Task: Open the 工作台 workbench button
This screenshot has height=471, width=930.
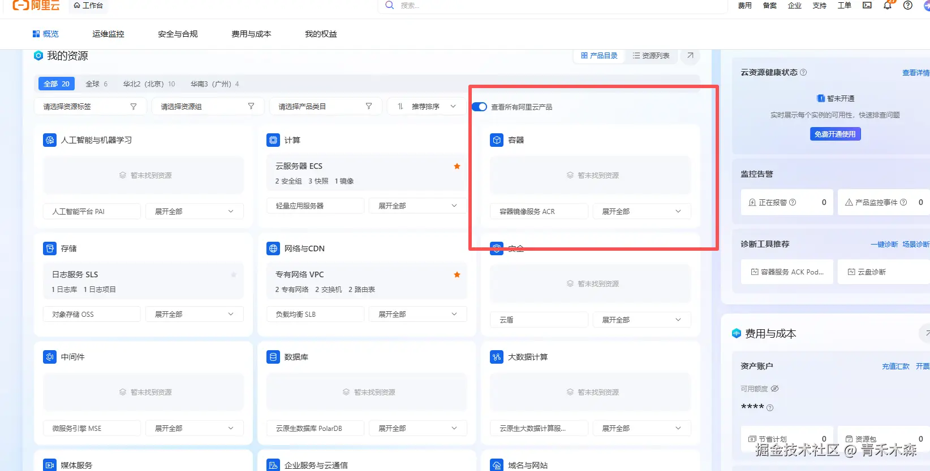Action: tap(89, 5)
